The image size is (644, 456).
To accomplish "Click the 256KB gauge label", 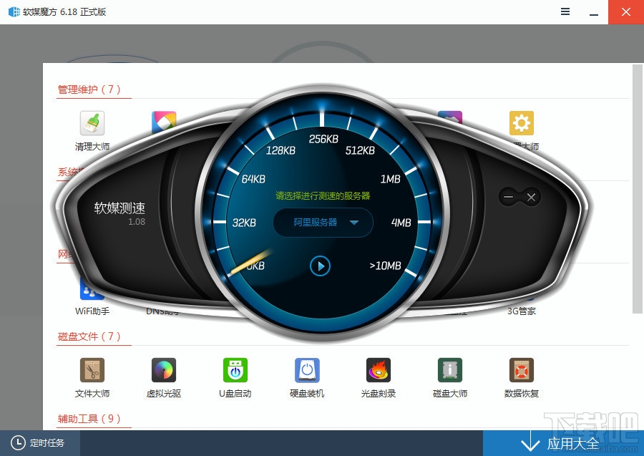I will [x=323, y=140].
